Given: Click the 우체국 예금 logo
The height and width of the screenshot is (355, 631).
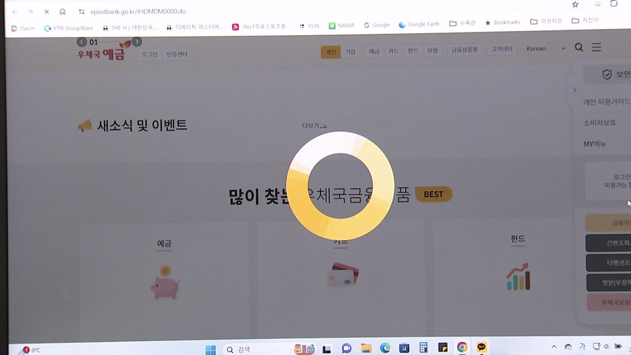Looking at the screenshot, I should coord(105,51).
